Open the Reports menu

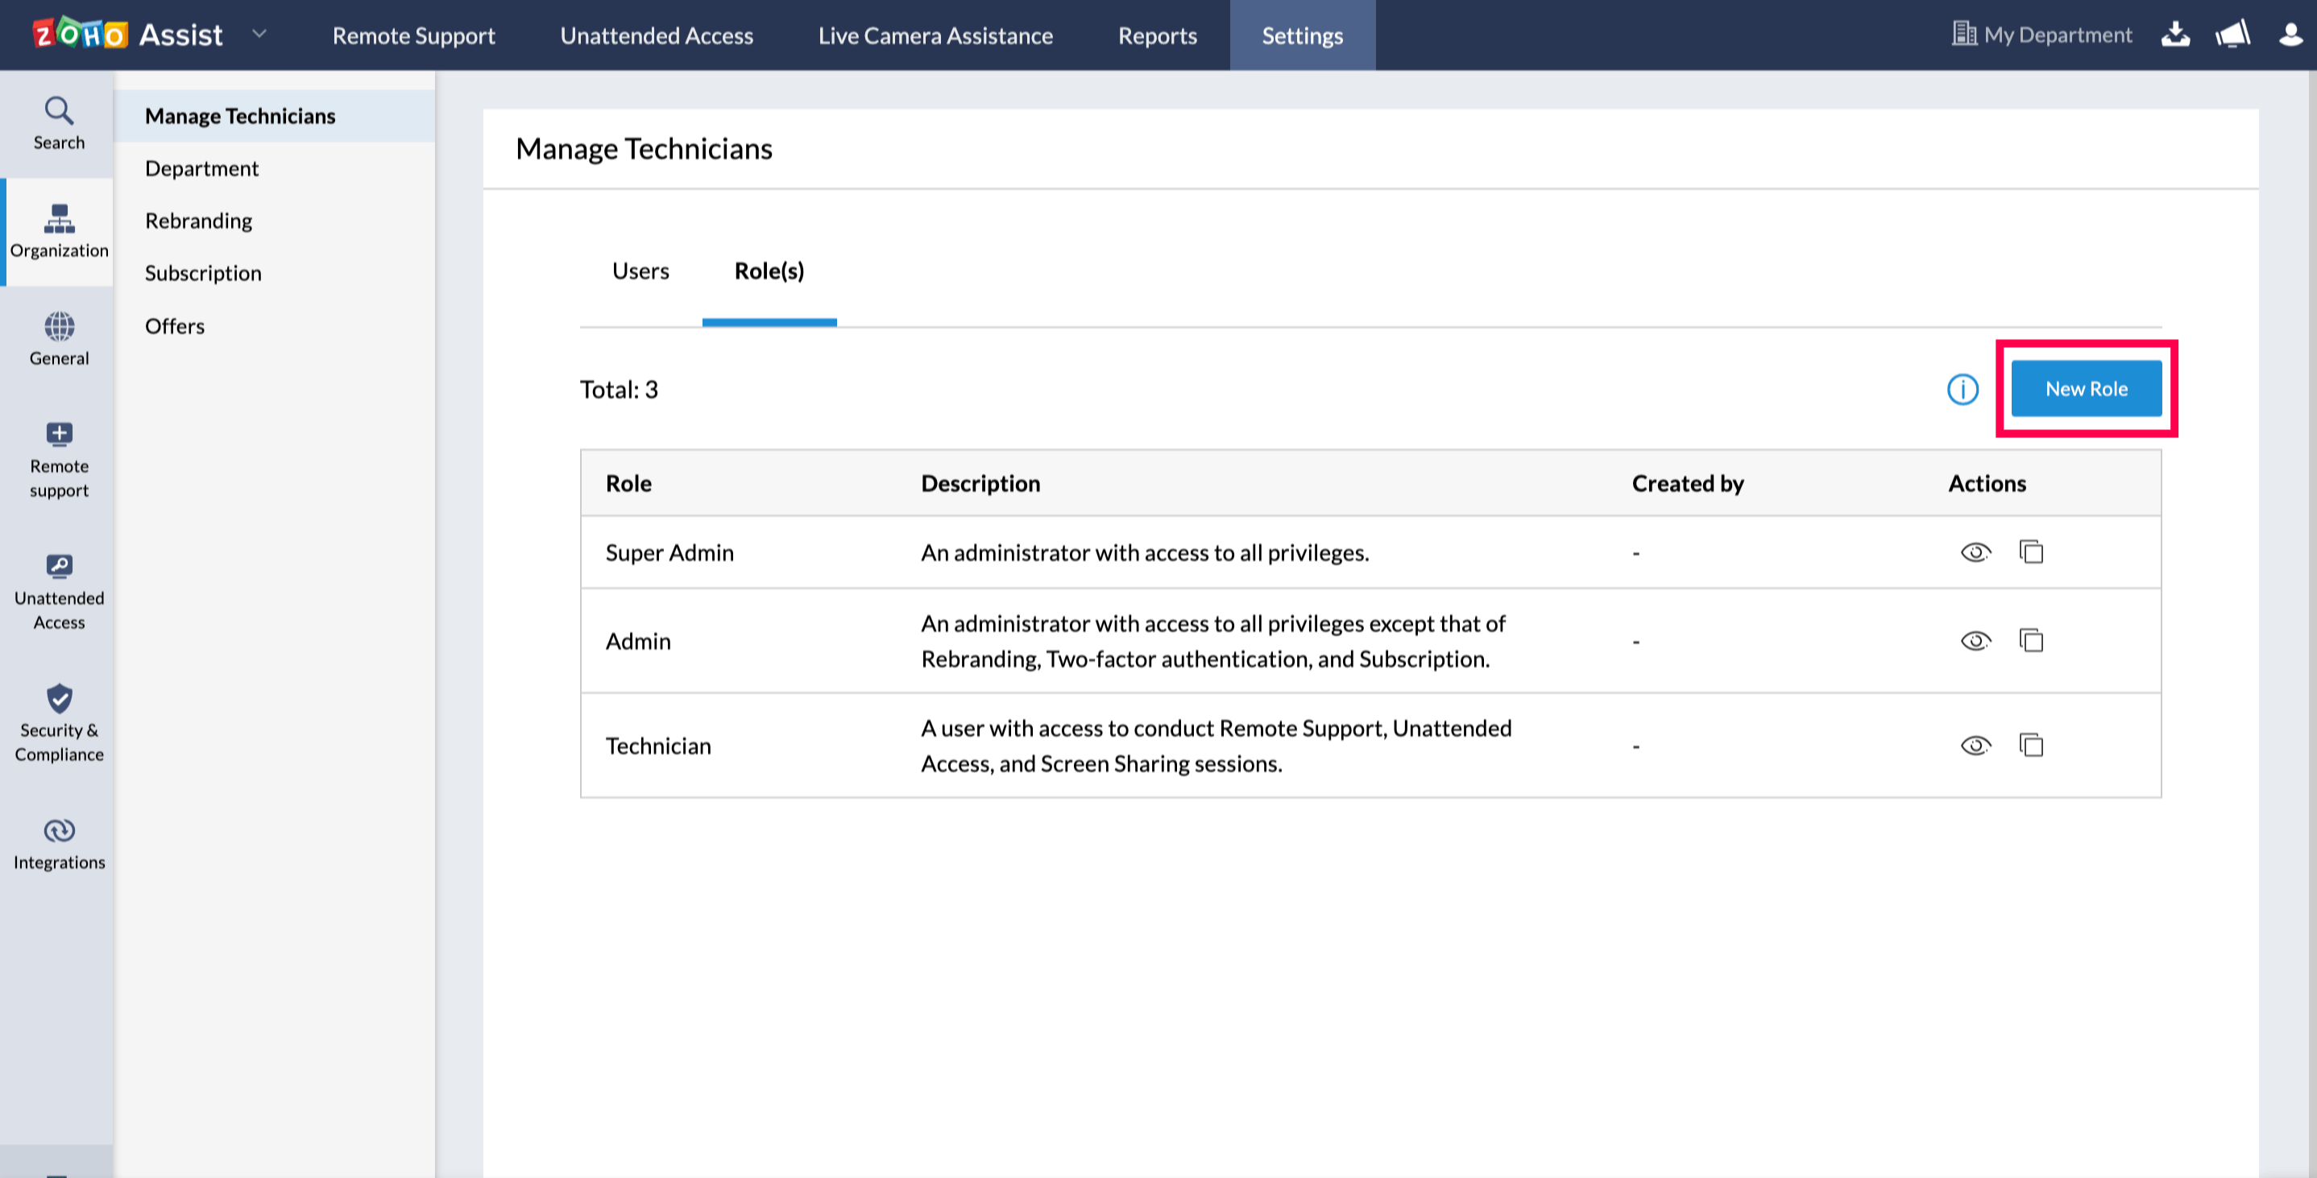pos(1157,36)
